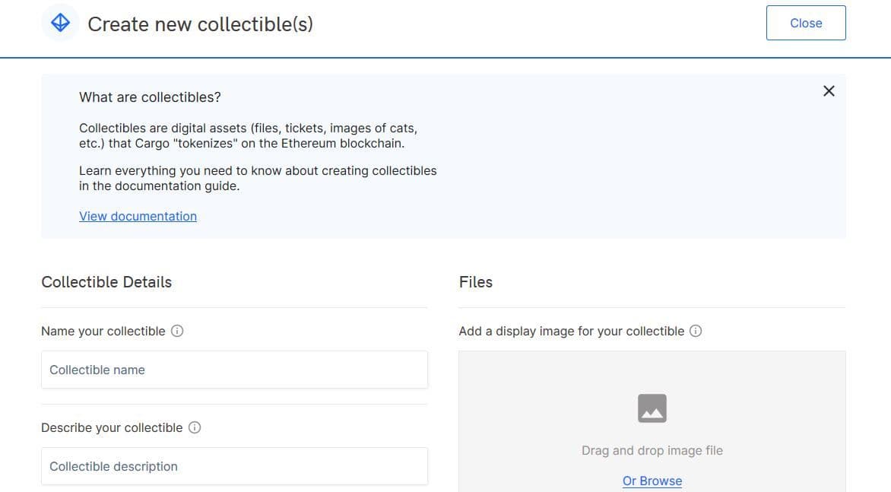Click the image placeholder icon in drop zone
Screen dimensions: 891x492
(652, 408)
